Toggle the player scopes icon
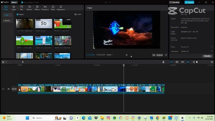 pyautogui.click(x=154, y=55)
